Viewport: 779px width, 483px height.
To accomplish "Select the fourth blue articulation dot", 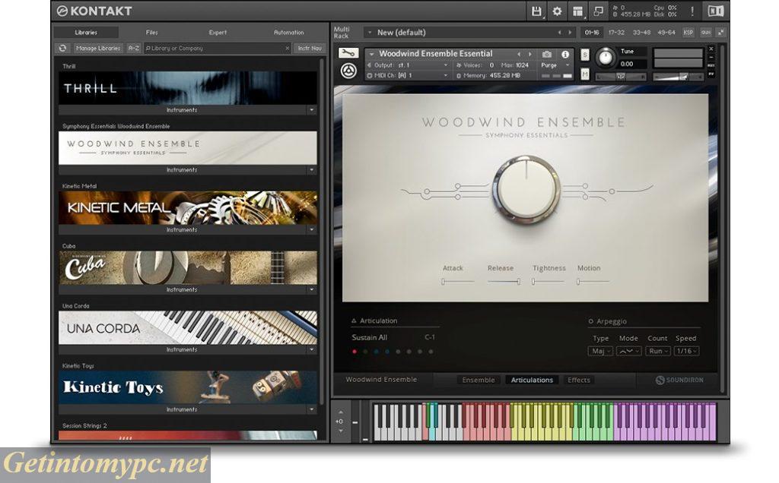I will 387,352.
